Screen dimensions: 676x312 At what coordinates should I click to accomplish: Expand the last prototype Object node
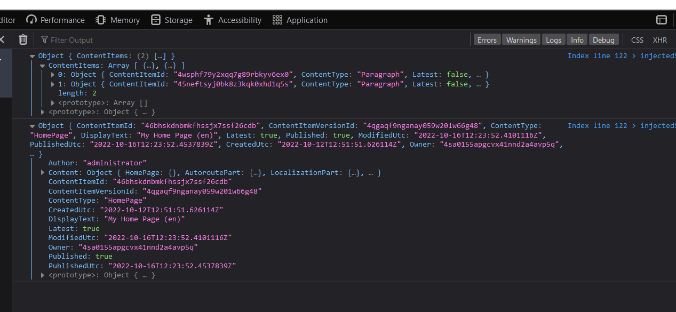(x=43, y=275)
